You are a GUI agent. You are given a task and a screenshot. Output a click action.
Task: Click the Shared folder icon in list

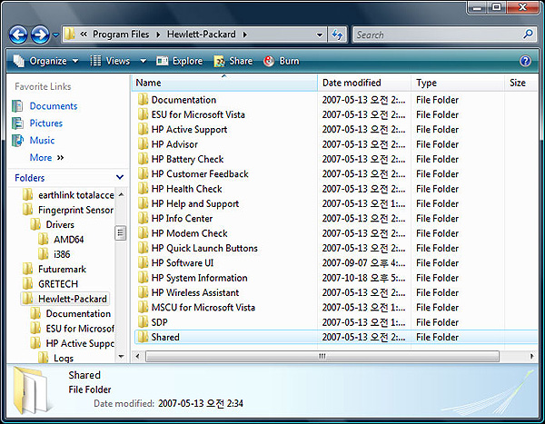point(143,337)
